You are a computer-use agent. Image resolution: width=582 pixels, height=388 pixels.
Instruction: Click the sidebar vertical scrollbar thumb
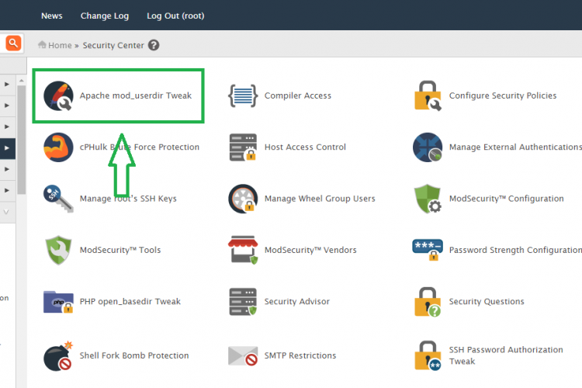tap(22, 140)
